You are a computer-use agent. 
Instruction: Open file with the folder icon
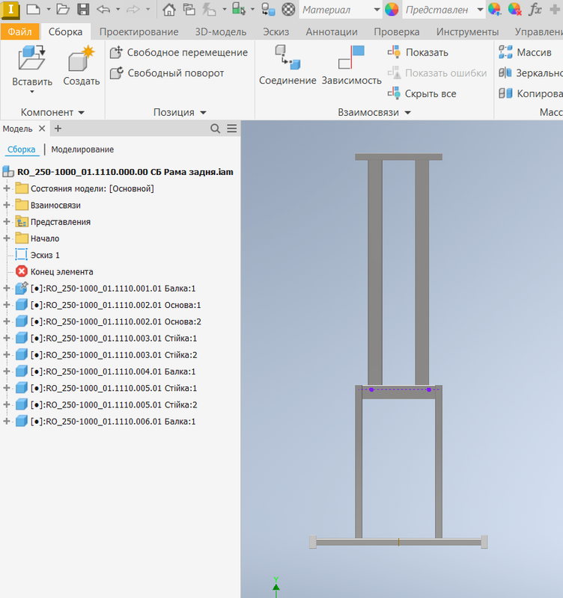tap(63, 9)
